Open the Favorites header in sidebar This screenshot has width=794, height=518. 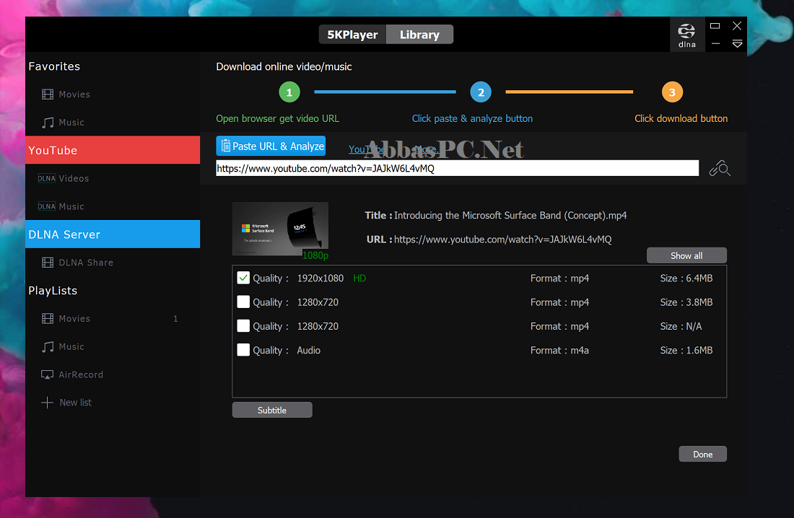(x=54, y=66)
